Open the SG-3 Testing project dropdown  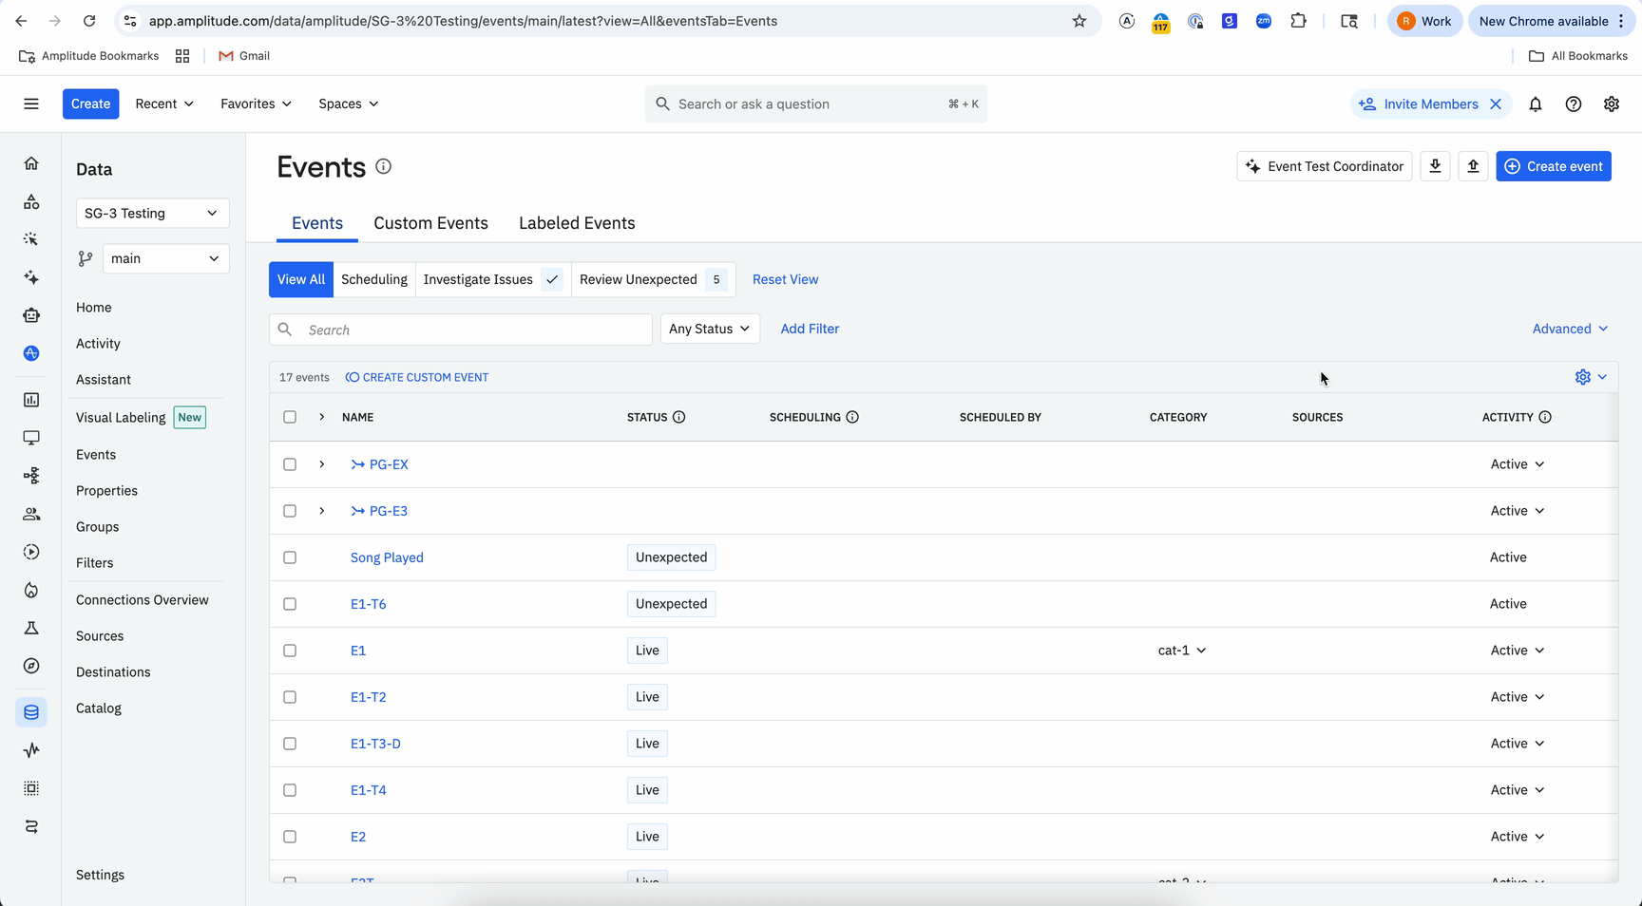point(152,214)
